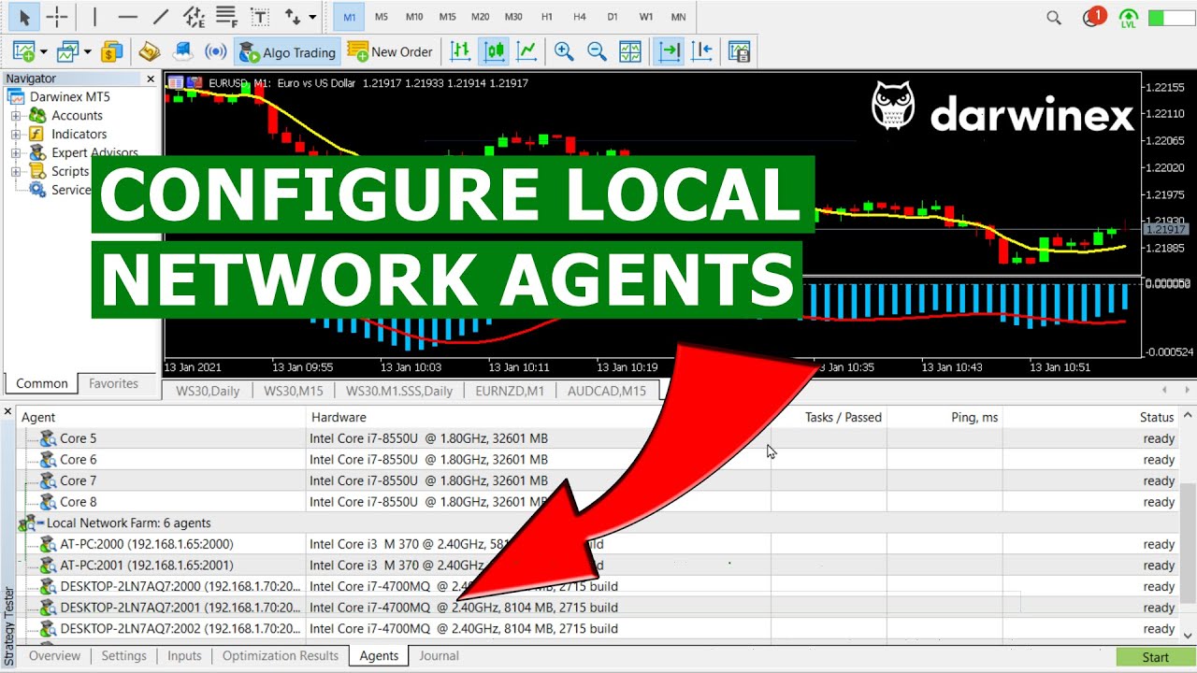Toggle chart auto scroll
The width and height of the screenshot is (1197, 673).
pyautogui.click(x=669, y=52)
